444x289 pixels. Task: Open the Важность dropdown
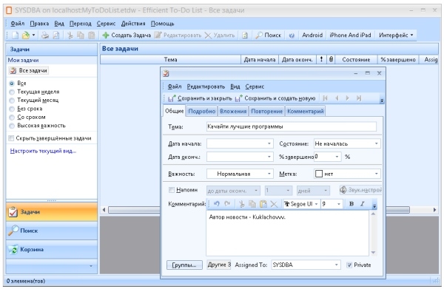(269, 174)
